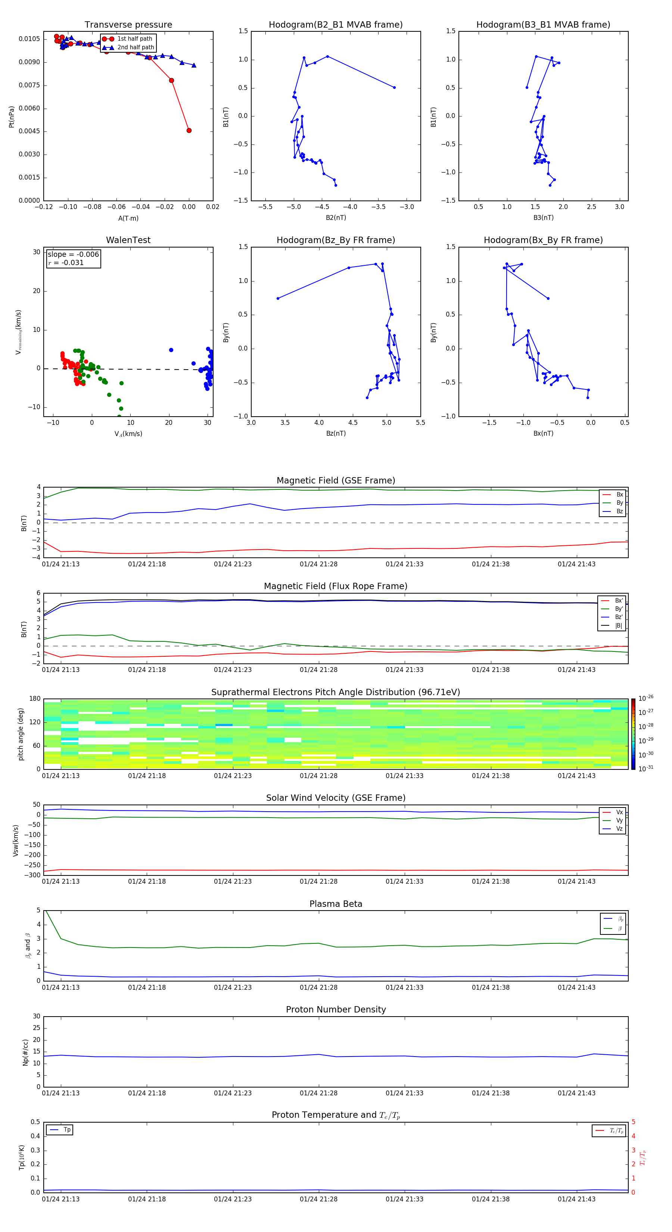
Task: Click the 'Np(#/cc)' axis label
Action: coord(25,1052)
